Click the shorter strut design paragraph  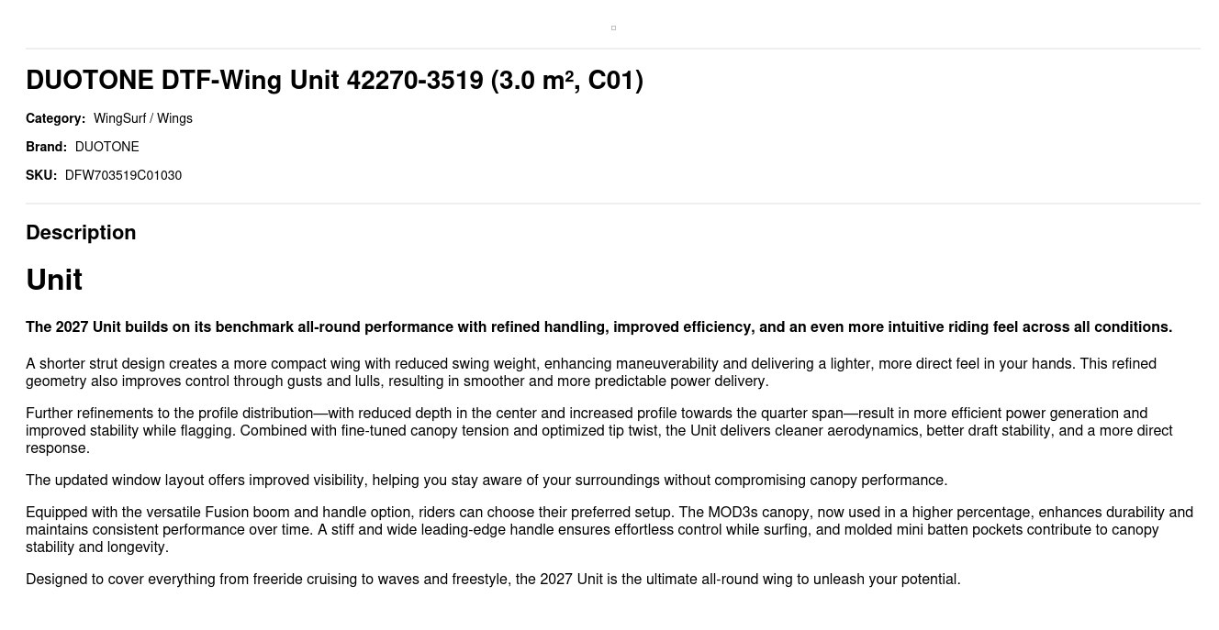click(591, 372)
